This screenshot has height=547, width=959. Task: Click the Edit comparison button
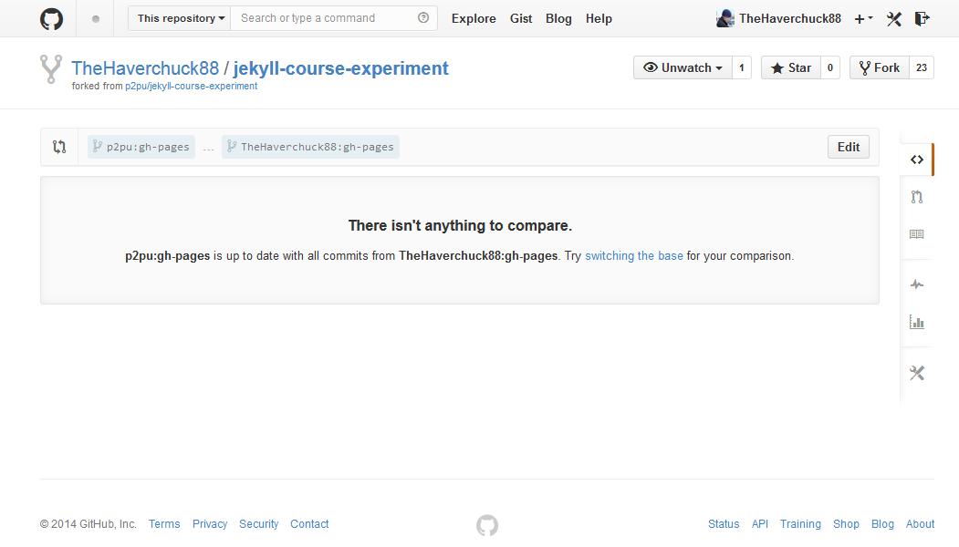click(x=849, y=147)
